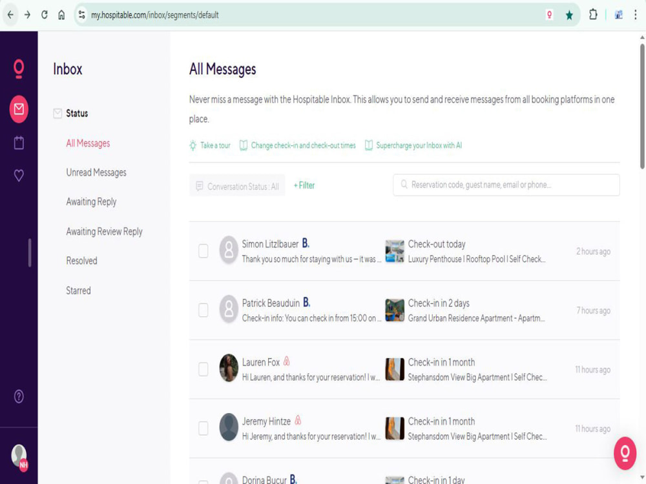Click the Hospitable logo in the sidebar
Screen dimensions: 646x484
click(19, 68)
